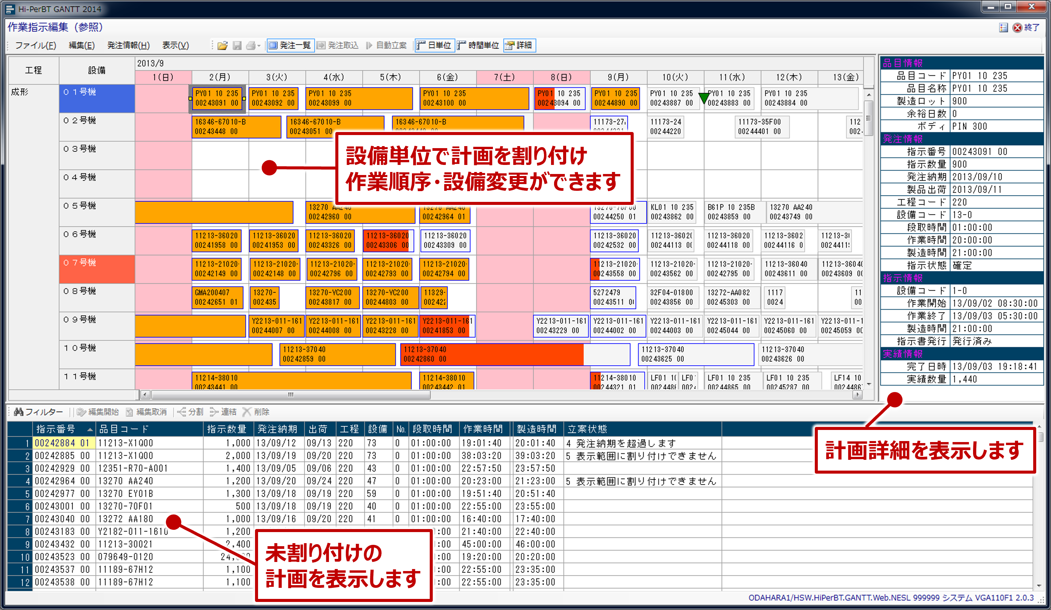Select row number 7 header
The height and width of the screenshot is (610, 1051).
pyautogui.click(x=20, y=519)
